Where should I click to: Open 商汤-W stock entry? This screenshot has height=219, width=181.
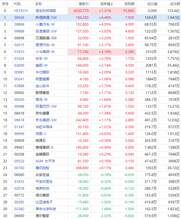click(42, 100)
